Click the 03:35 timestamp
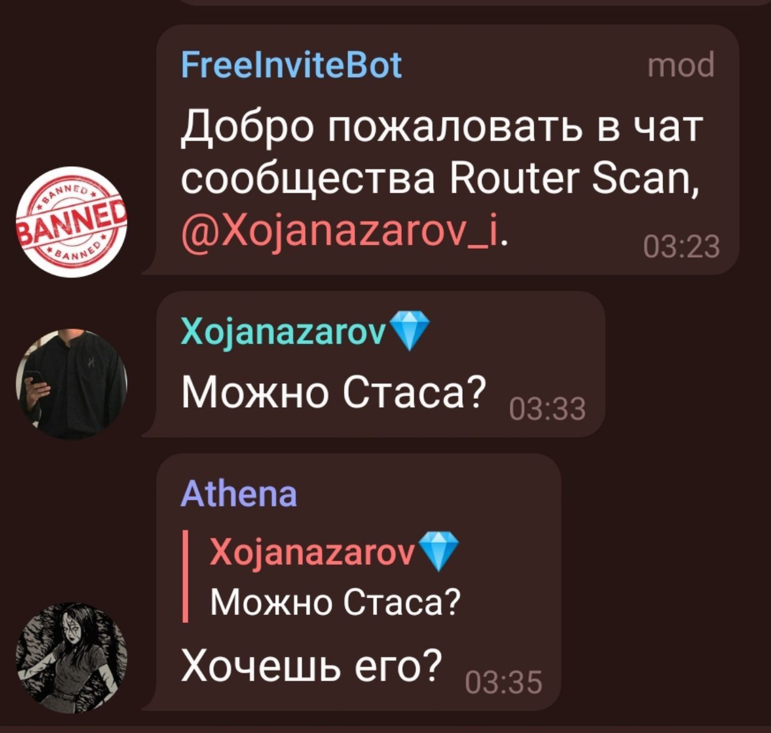 point(505,683)
